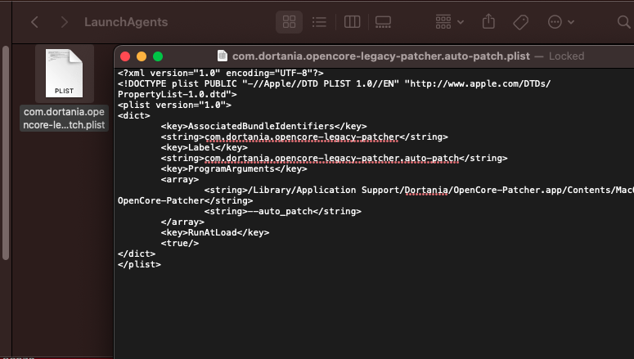Click the com.dortania.opencore-legacy-patcher string line
Viewport: 634px width, 359px height.
304,137
